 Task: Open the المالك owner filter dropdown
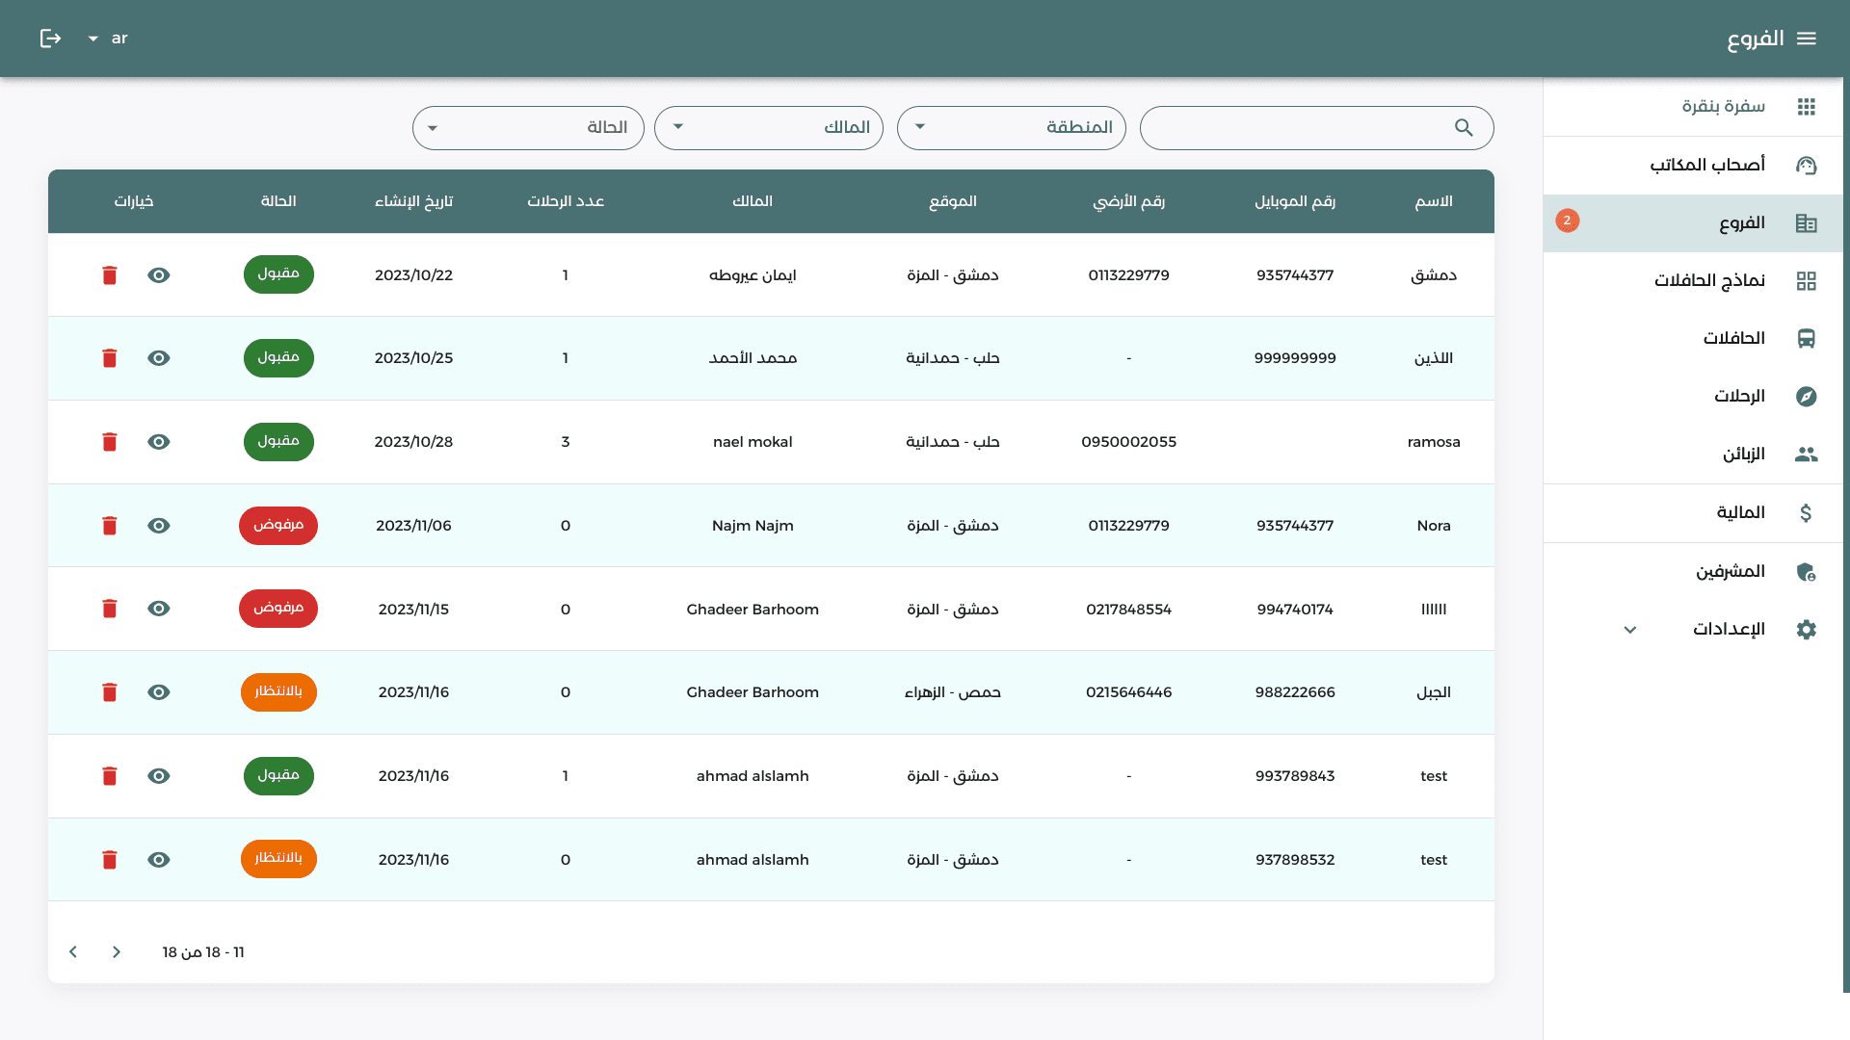(769, 128)
